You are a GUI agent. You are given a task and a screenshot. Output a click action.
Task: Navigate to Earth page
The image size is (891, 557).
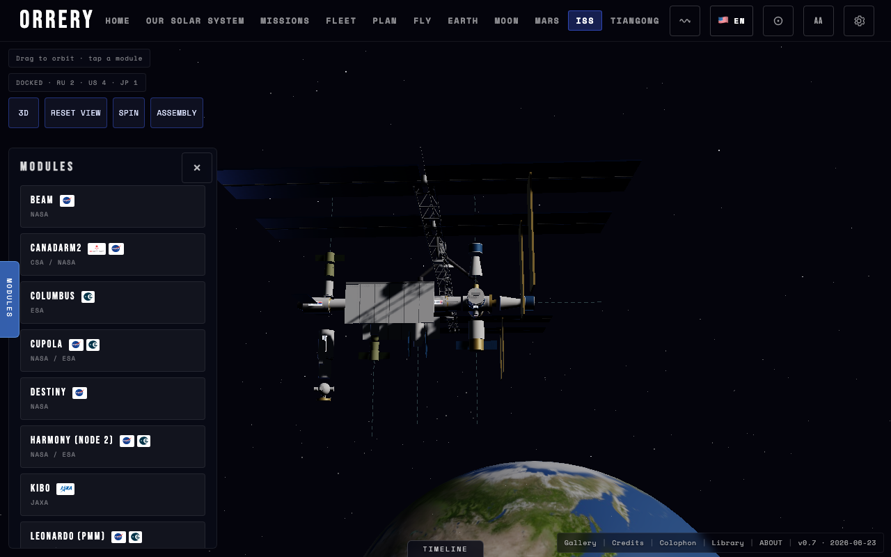[463, 21]
